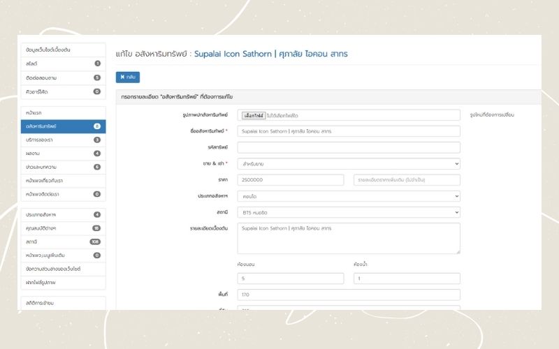
Task: Open the ขาย & เช่า dropdown
Action: click(x=349, y=164)
